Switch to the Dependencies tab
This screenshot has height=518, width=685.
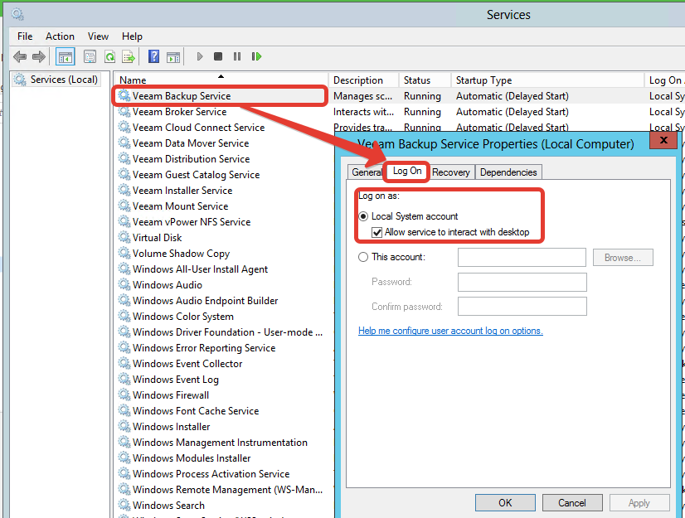[508, 172]
